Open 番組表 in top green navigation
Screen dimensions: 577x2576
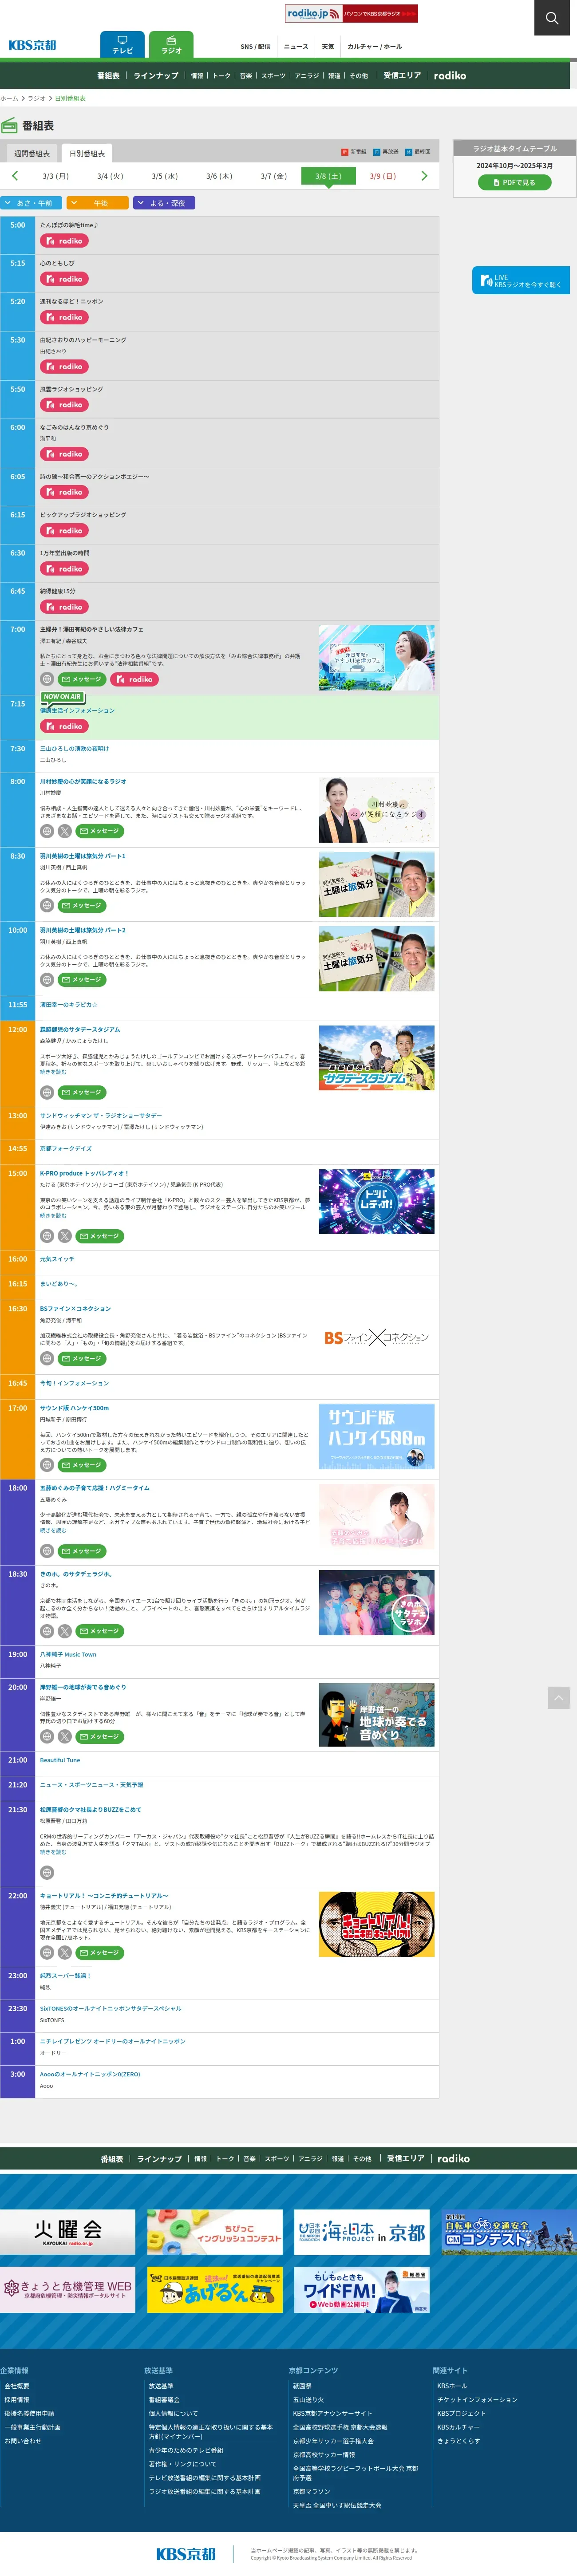pyautogui.click(x=108, y=76)
